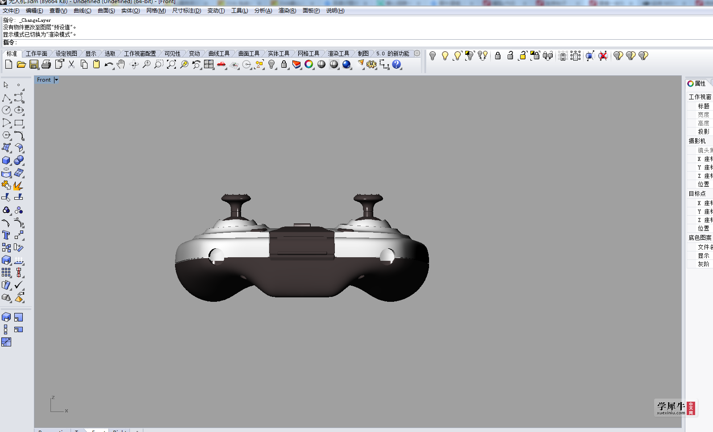Click the Show objects yellow bulb icon
This screenshot has width=713, height=432.
click(445, 56)
